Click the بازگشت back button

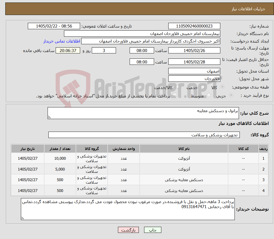tap(128, 230)
